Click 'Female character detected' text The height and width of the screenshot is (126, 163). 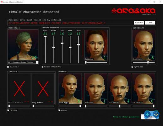(x=34, y=12)
